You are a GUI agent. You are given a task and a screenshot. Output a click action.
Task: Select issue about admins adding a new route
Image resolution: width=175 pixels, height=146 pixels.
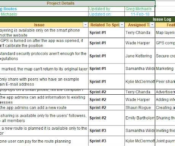pos(44,108)
